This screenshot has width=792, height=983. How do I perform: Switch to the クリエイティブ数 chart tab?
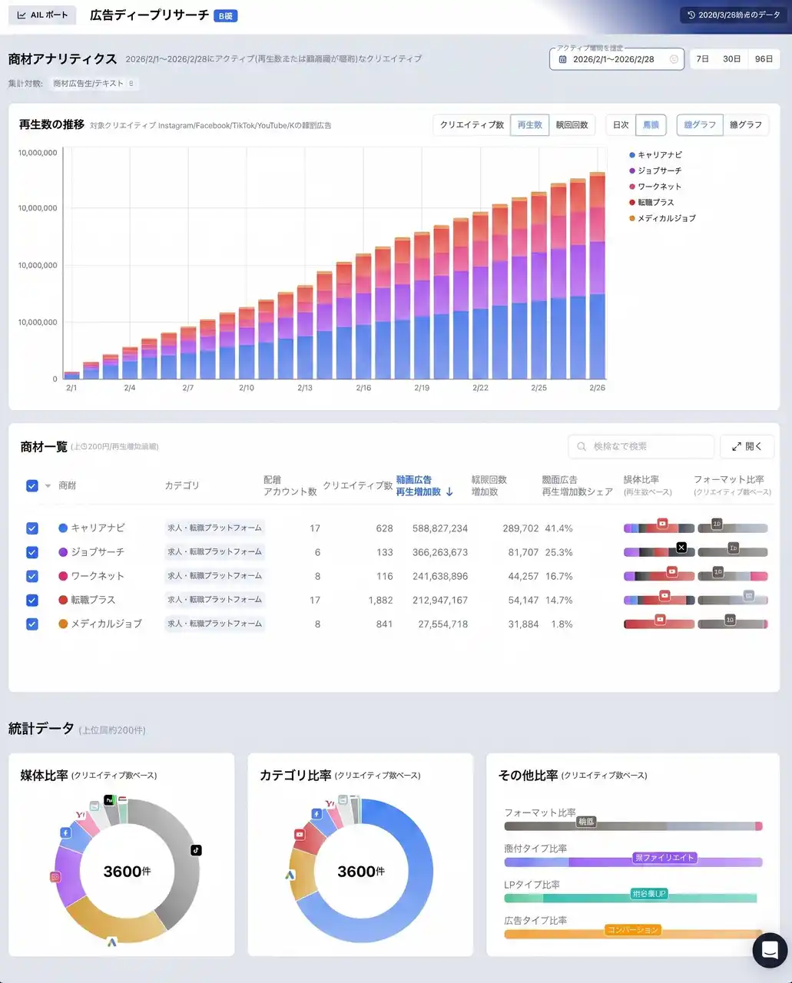click(x=472, y=125)
